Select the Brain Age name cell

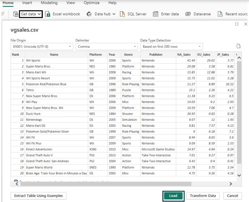pos(56,173)
